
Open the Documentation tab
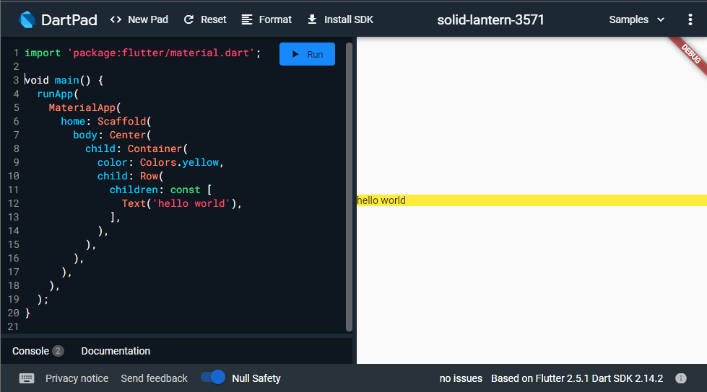tap(116, 351)
